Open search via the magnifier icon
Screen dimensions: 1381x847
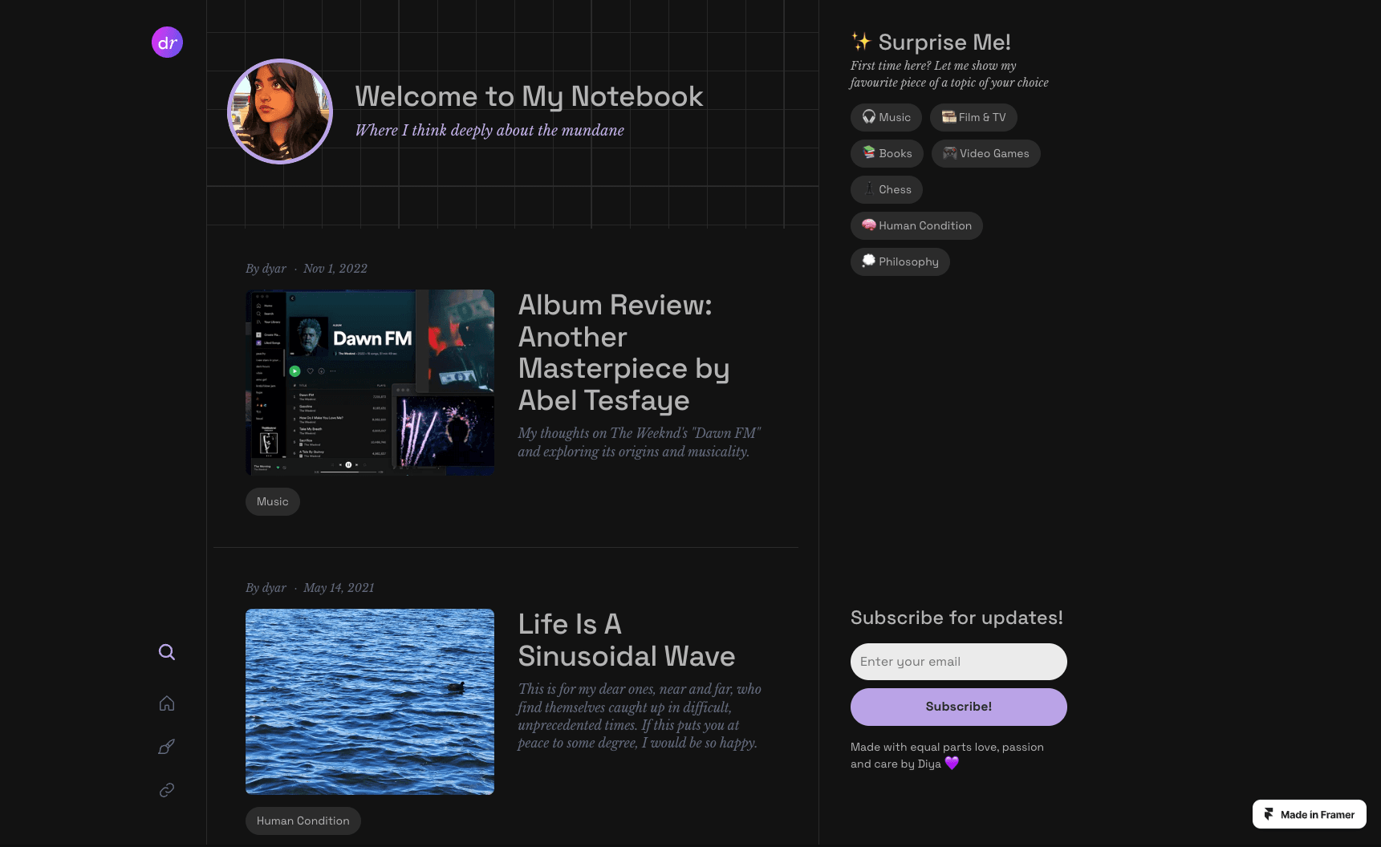pyautogui.click(x=167, y=652)
